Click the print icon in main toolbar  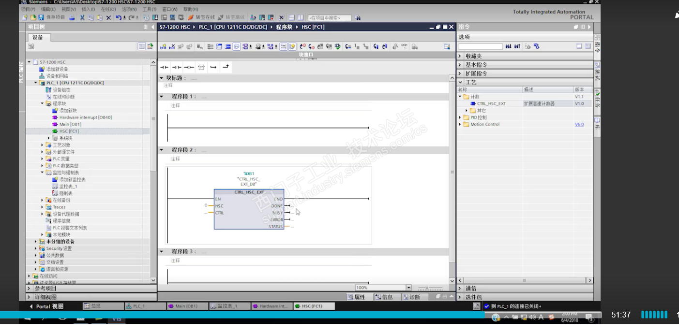[x=72, y=17]
